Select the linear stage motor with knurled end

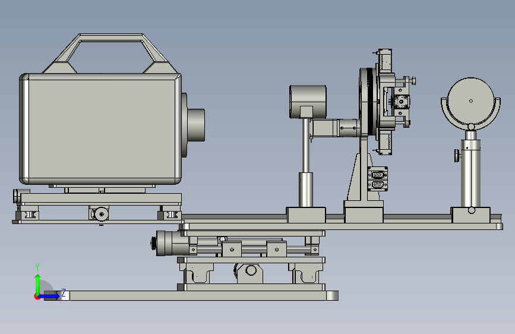click(x=170, y=243)
